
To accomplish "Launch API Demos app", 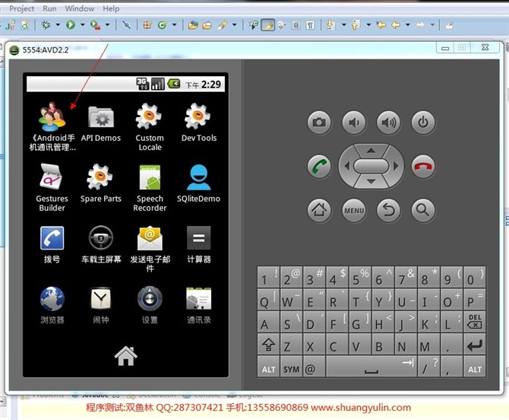I will click(x=101, y=123).
